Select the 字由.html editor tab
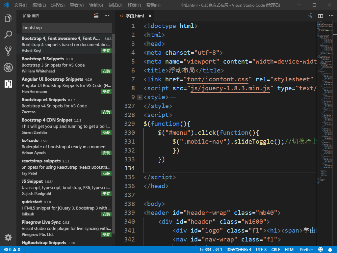The height and width of the screenshot is (253, 337). tap(135, 16)
